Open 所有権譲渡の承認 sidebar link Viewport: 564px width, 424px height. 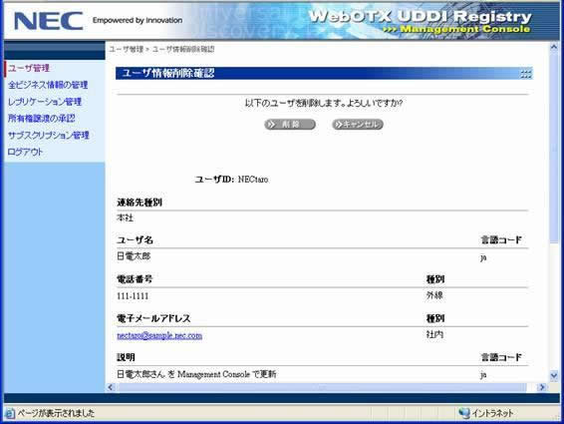[42, 118]
